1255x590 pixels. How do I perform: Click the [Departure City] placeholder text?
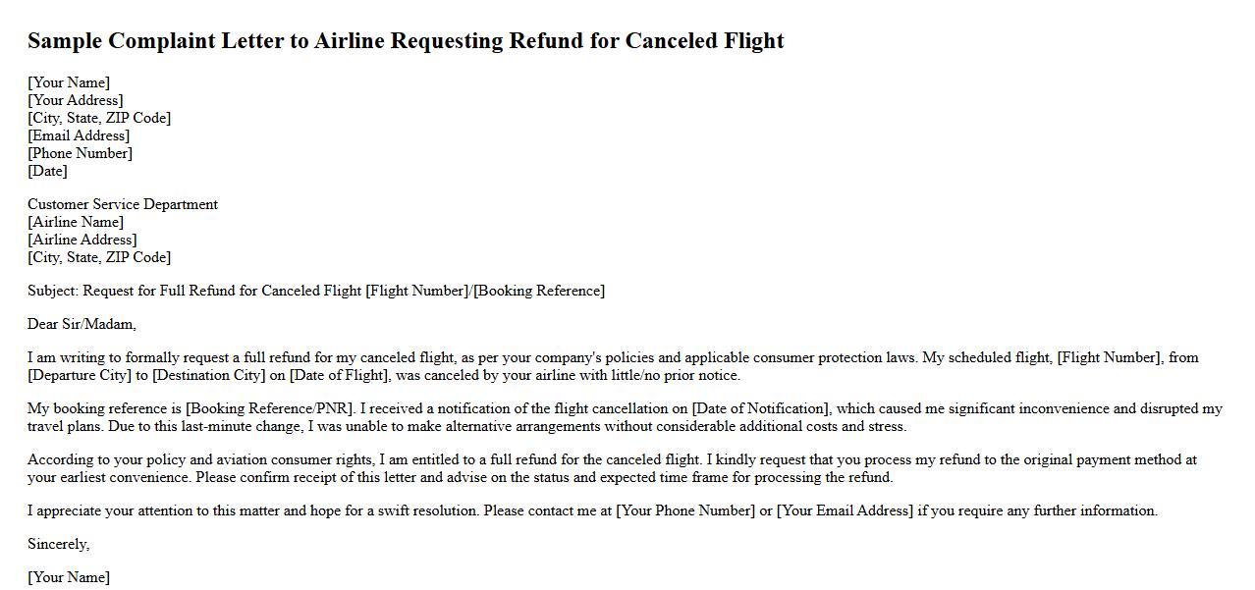80,375
